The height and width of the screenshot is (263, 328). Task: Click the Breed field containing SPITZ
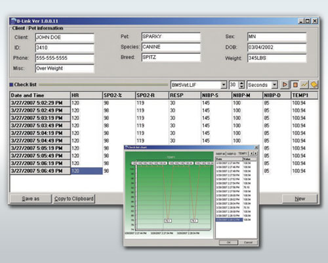pos(171,57)
